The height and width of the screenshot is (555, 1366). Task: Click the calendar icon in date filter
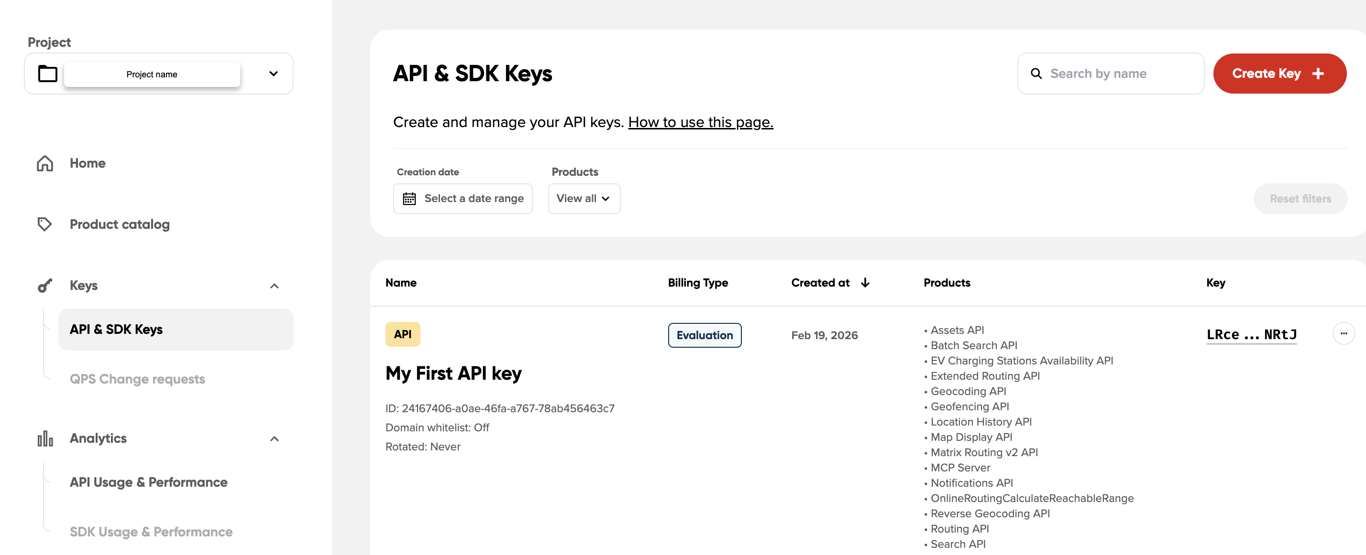pos(409,199)
